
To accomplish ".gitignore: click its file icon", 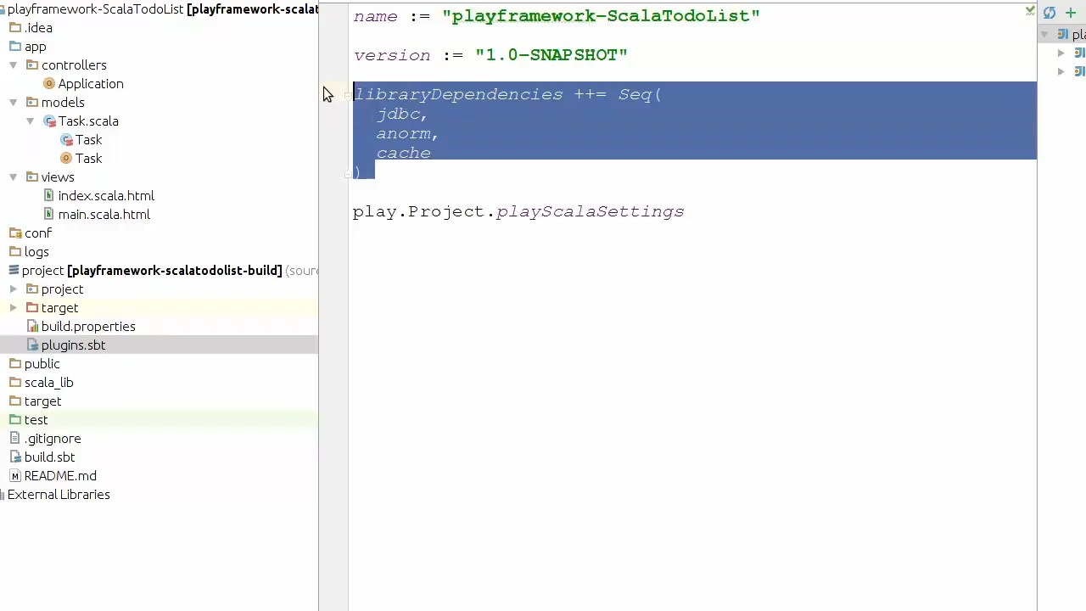I will pyautogui.click(x=15, y=439).
